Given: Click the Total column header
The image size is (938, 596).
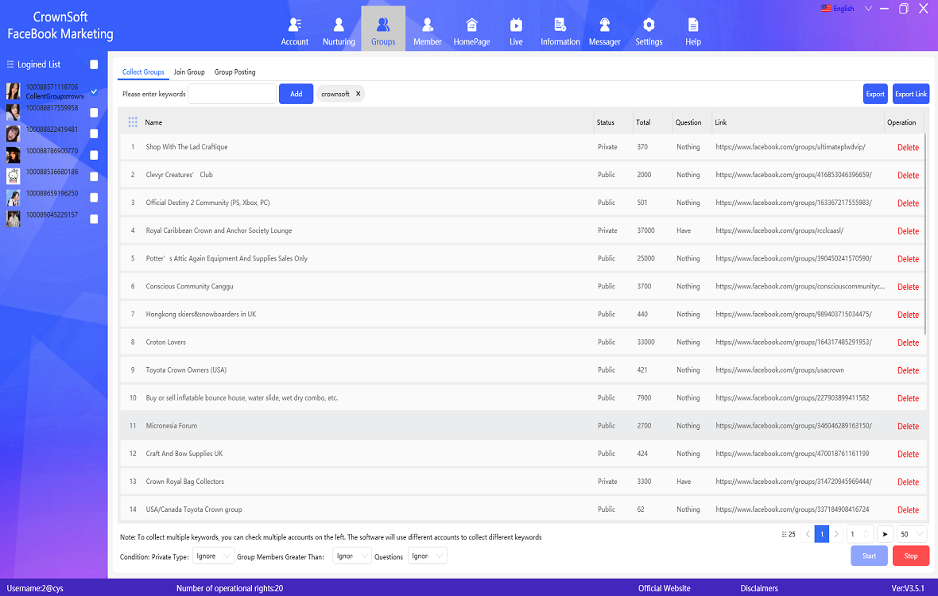Looking at the screenshot, I should (643, 122).
